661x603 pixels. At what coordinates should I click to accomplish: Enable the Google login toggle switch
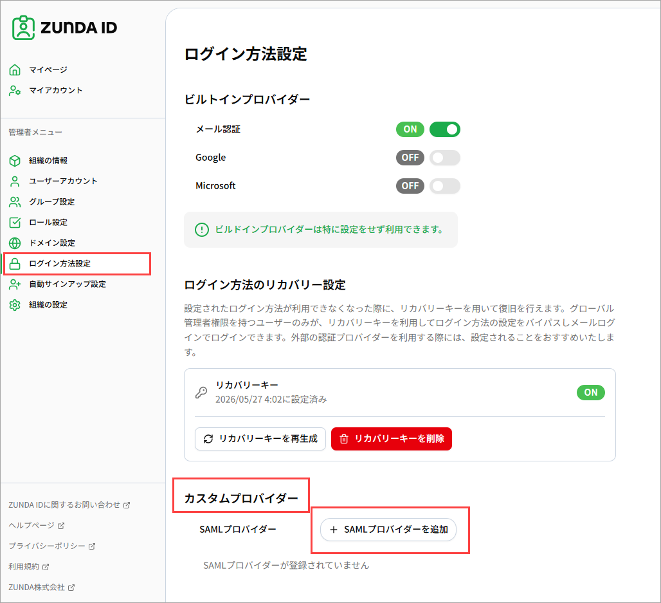coord(445,158)
